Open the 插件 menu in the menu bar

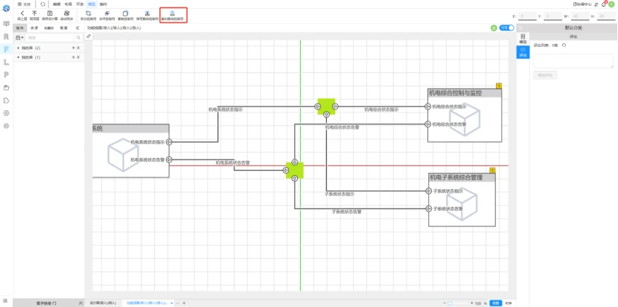(103, 4)
